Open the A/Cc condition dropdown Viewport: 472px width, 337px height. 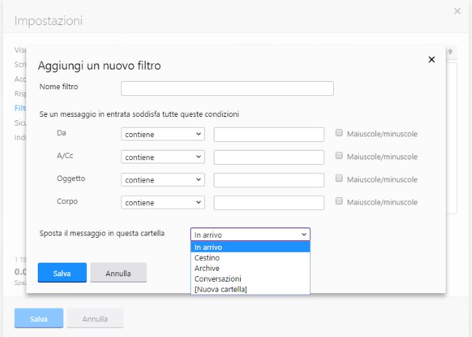[163, 157]
